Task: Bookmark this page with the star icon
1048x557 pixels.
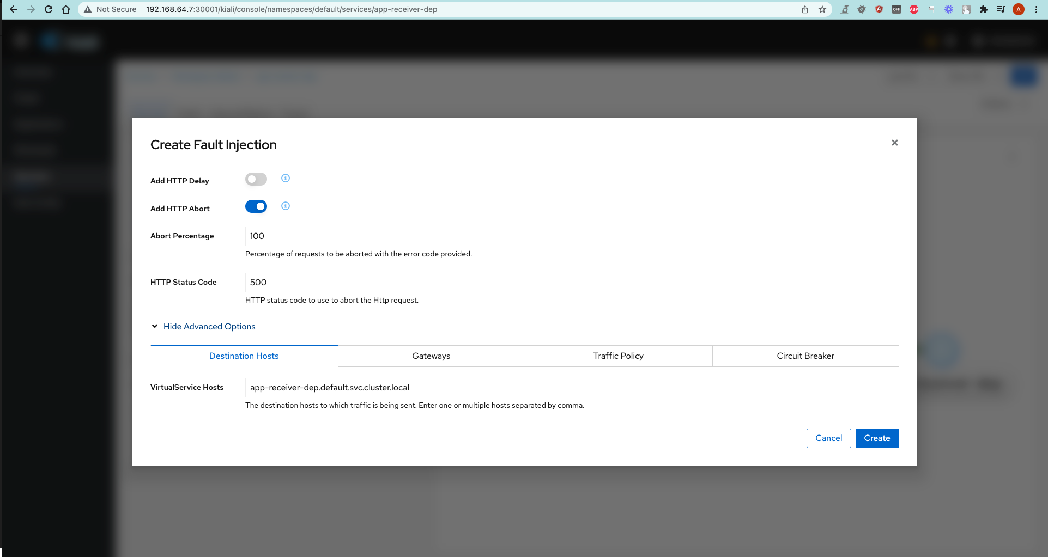Action: point(822,9)
